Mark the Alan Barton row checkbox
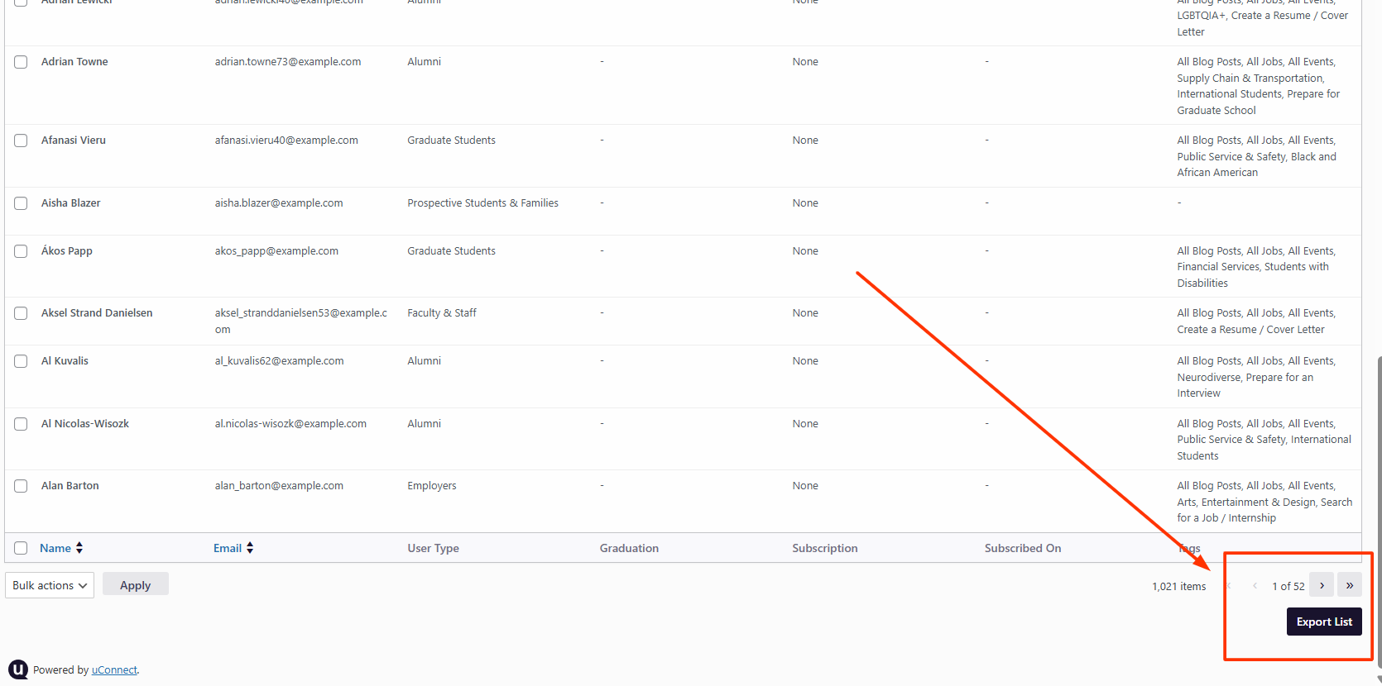Image resolution: width=1382 pixels, height=686 pixels. click(21, 486)
